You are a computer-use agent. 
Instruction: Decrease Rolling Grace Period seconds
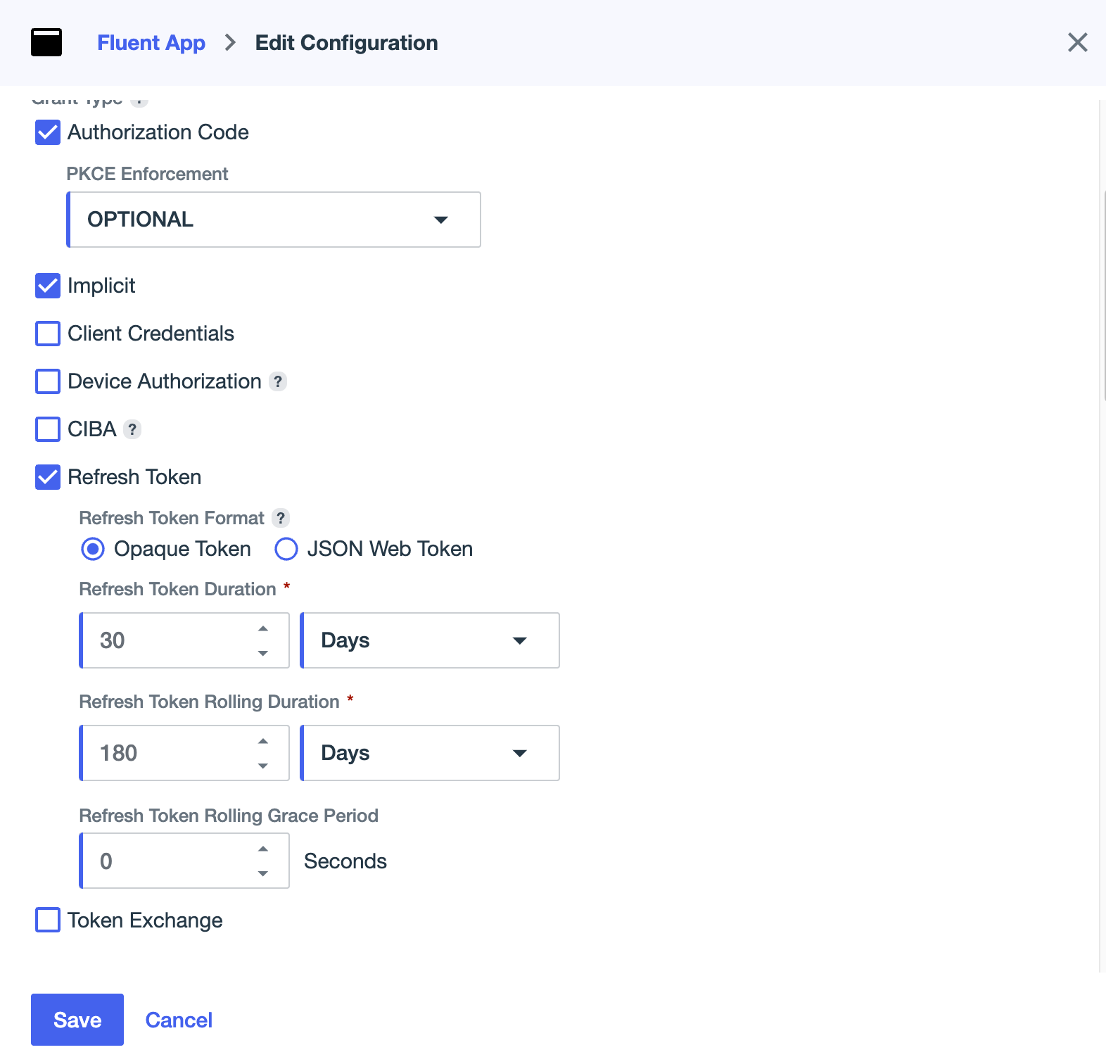click(263, 873)
